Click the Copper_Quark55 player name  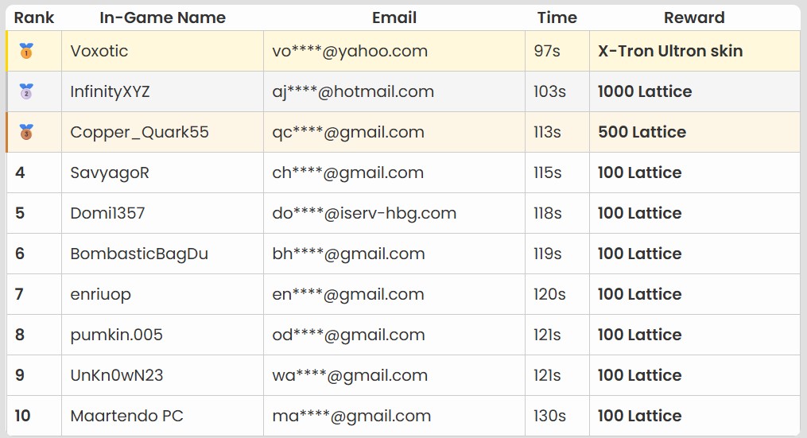click(x=139, y=132)
